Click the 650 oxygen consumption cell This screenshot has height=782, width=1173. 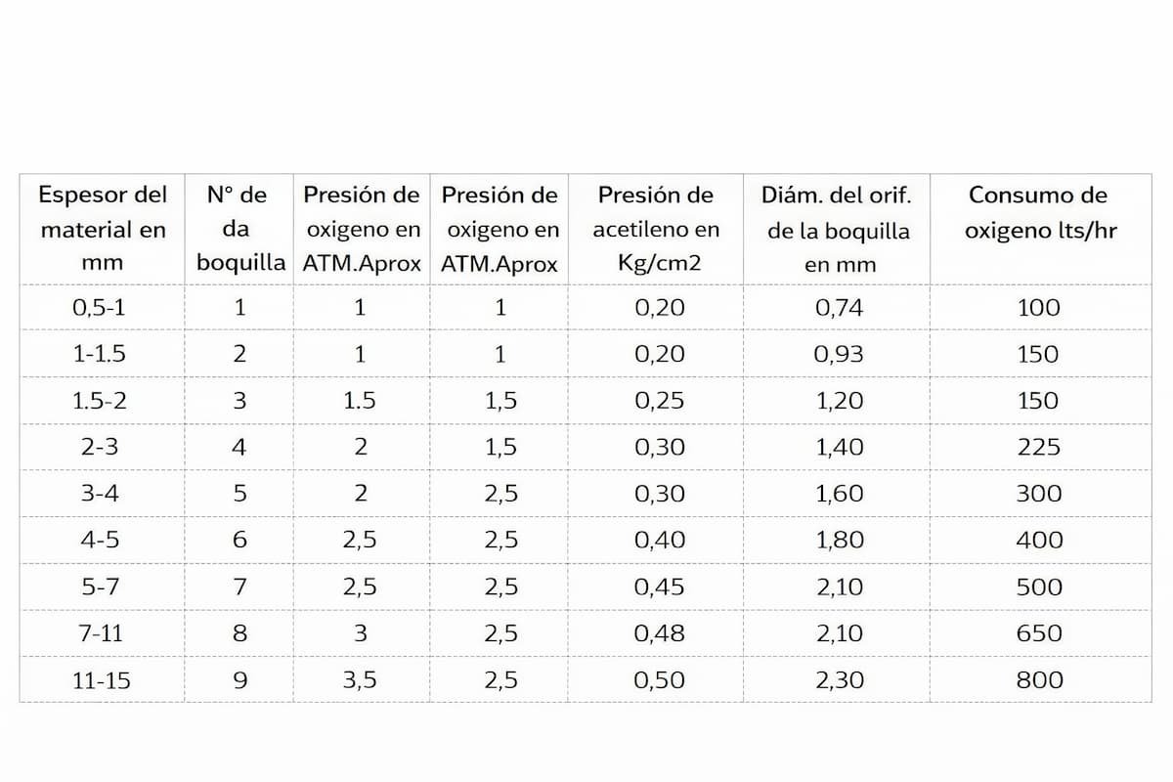point(1039,633)
